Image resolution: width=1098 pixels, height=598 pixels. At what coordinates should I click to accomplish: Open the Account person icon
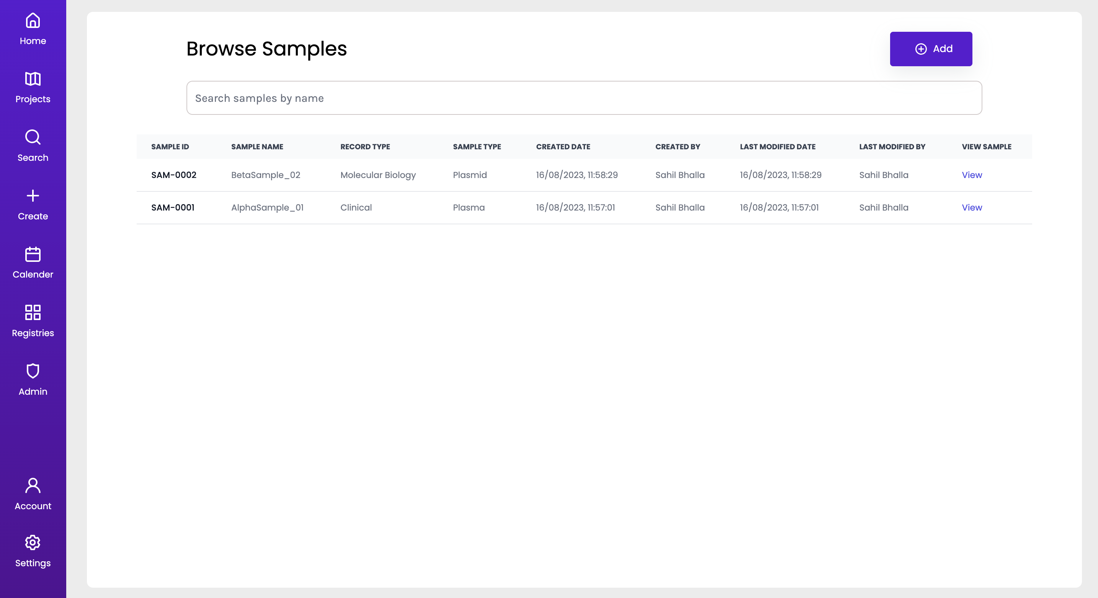33,485
